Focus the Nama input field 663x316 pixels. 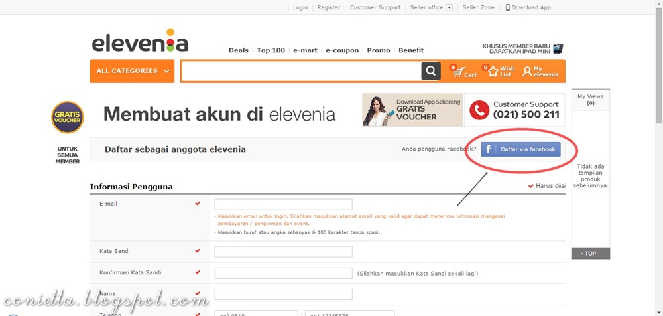point(283,294)
